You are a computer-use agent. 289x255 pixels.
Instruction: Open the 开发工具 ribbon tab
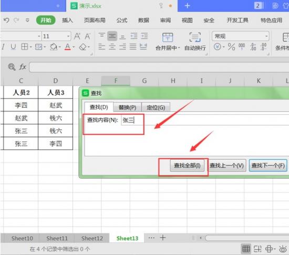[x=238, y=20]
